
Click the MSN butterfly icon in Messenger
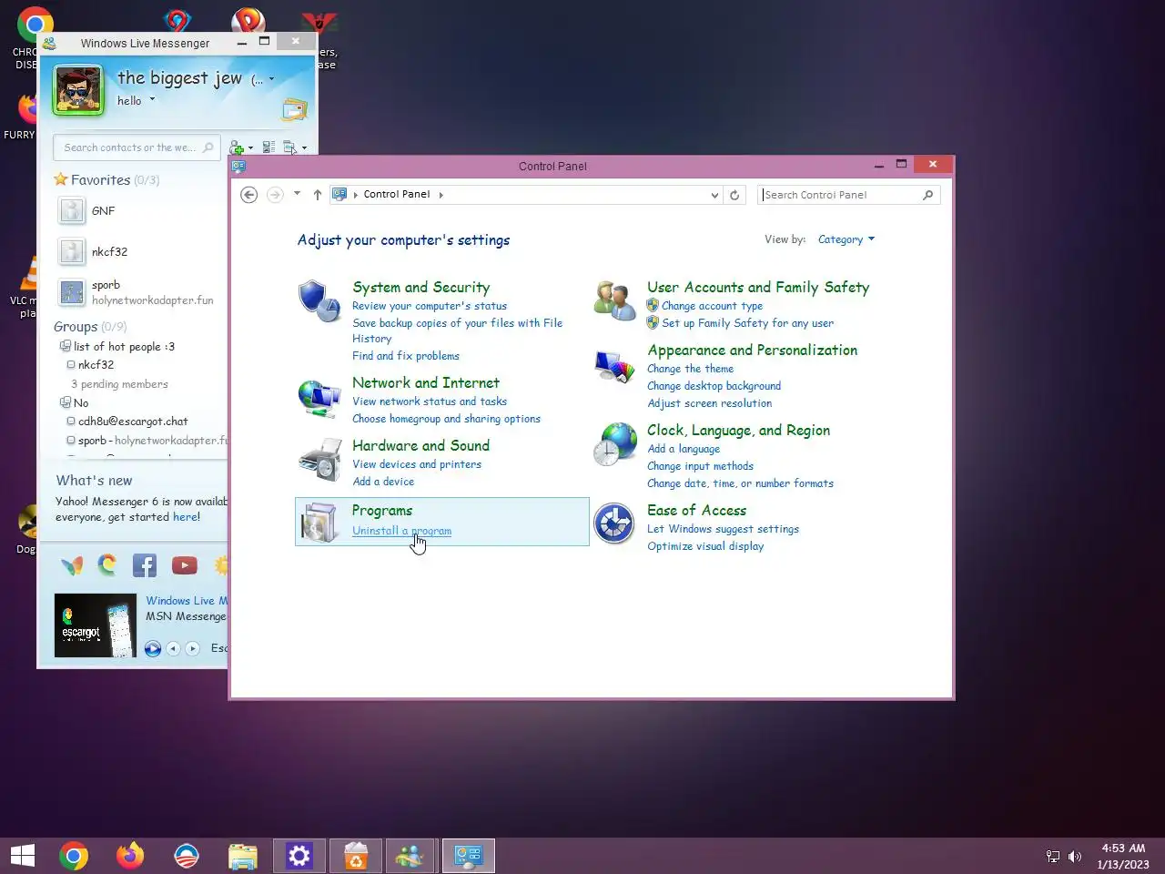(x=72, y=565)
